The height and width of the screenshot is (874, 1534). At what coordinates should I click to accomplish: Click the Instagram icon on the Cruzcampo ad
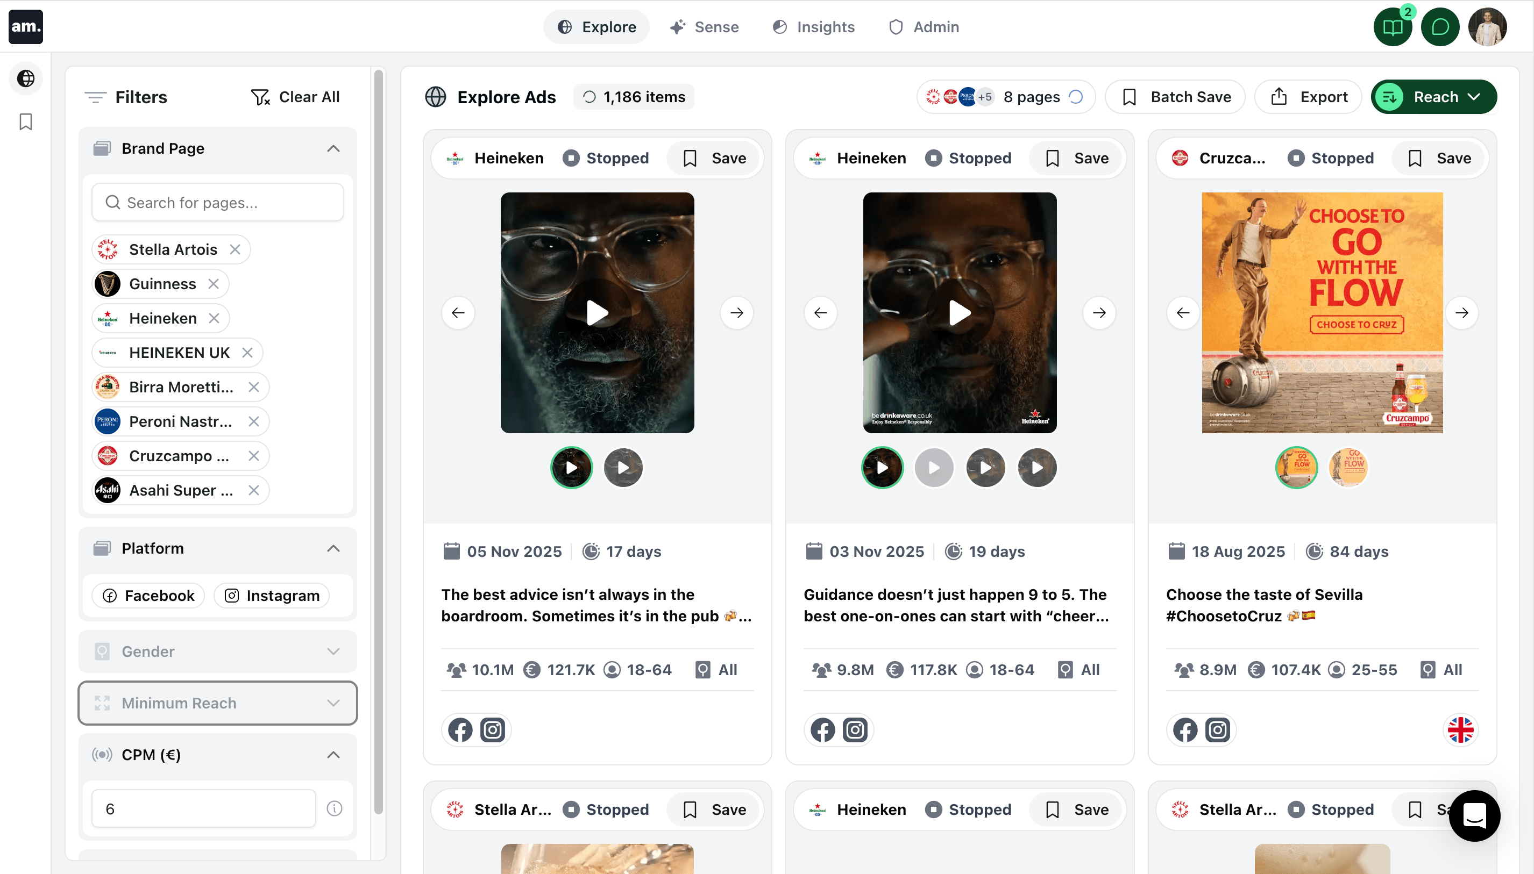pyautogui.click(x=1219, y=729)
